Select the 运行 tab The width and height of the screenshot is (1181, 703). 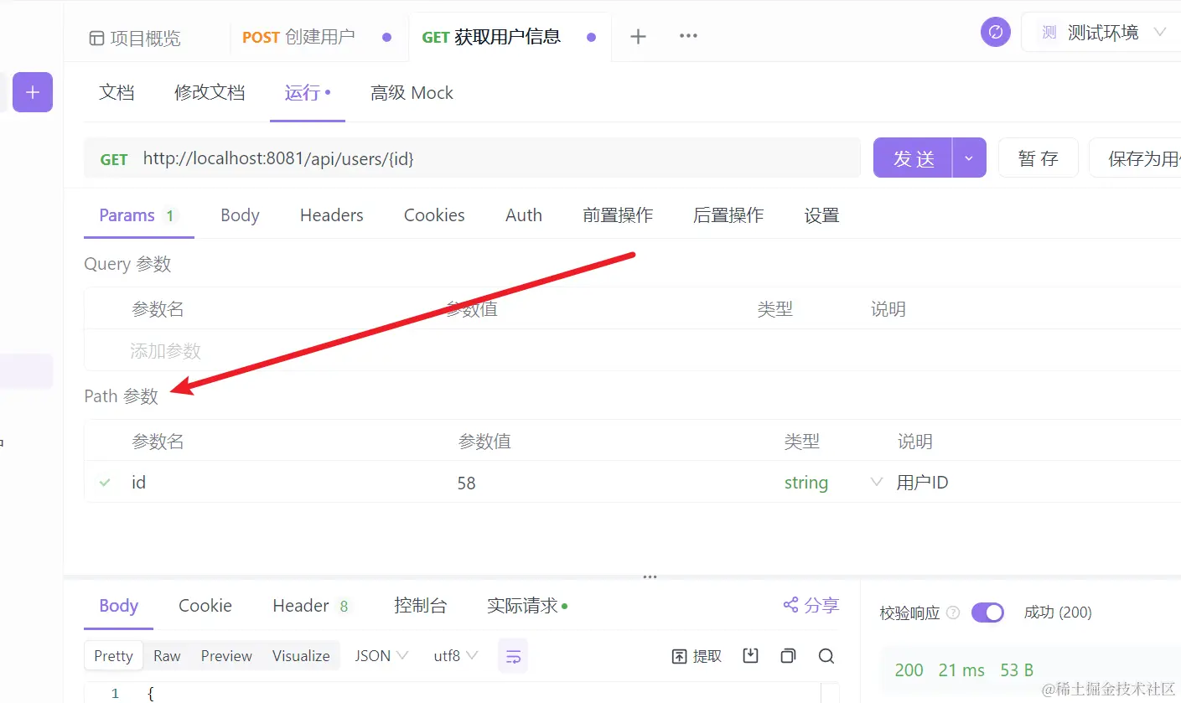tap(308, 92)
